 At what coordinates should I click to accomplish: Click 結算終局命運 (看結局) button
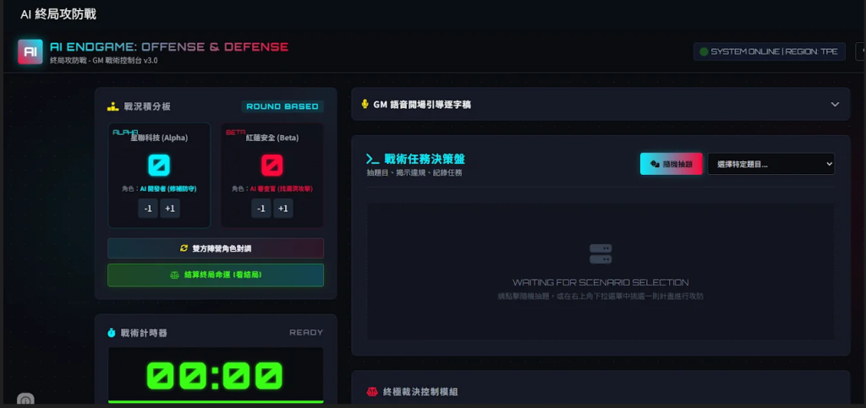coord(216,275)
